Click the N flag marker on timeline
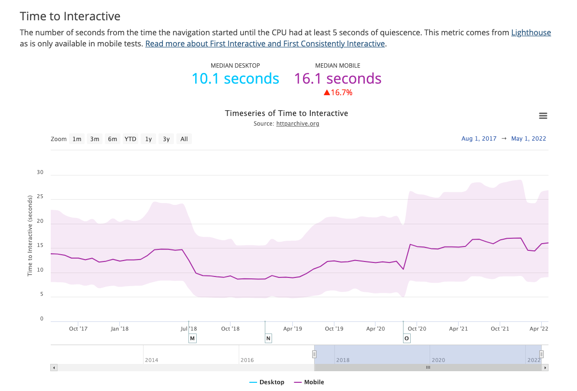 pos(268,338)
